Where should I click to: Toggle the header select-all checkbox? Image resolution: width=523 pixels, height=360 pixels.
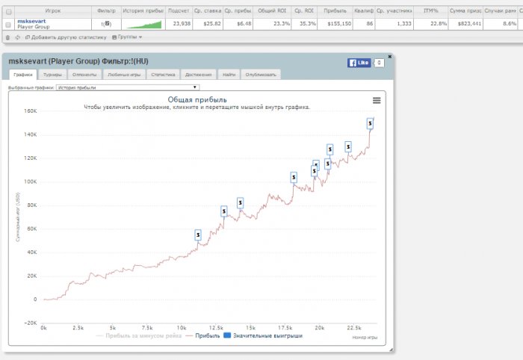click(x=9, y=12)
